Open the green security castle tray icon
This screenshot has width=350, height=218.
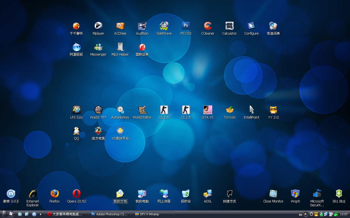336,214
